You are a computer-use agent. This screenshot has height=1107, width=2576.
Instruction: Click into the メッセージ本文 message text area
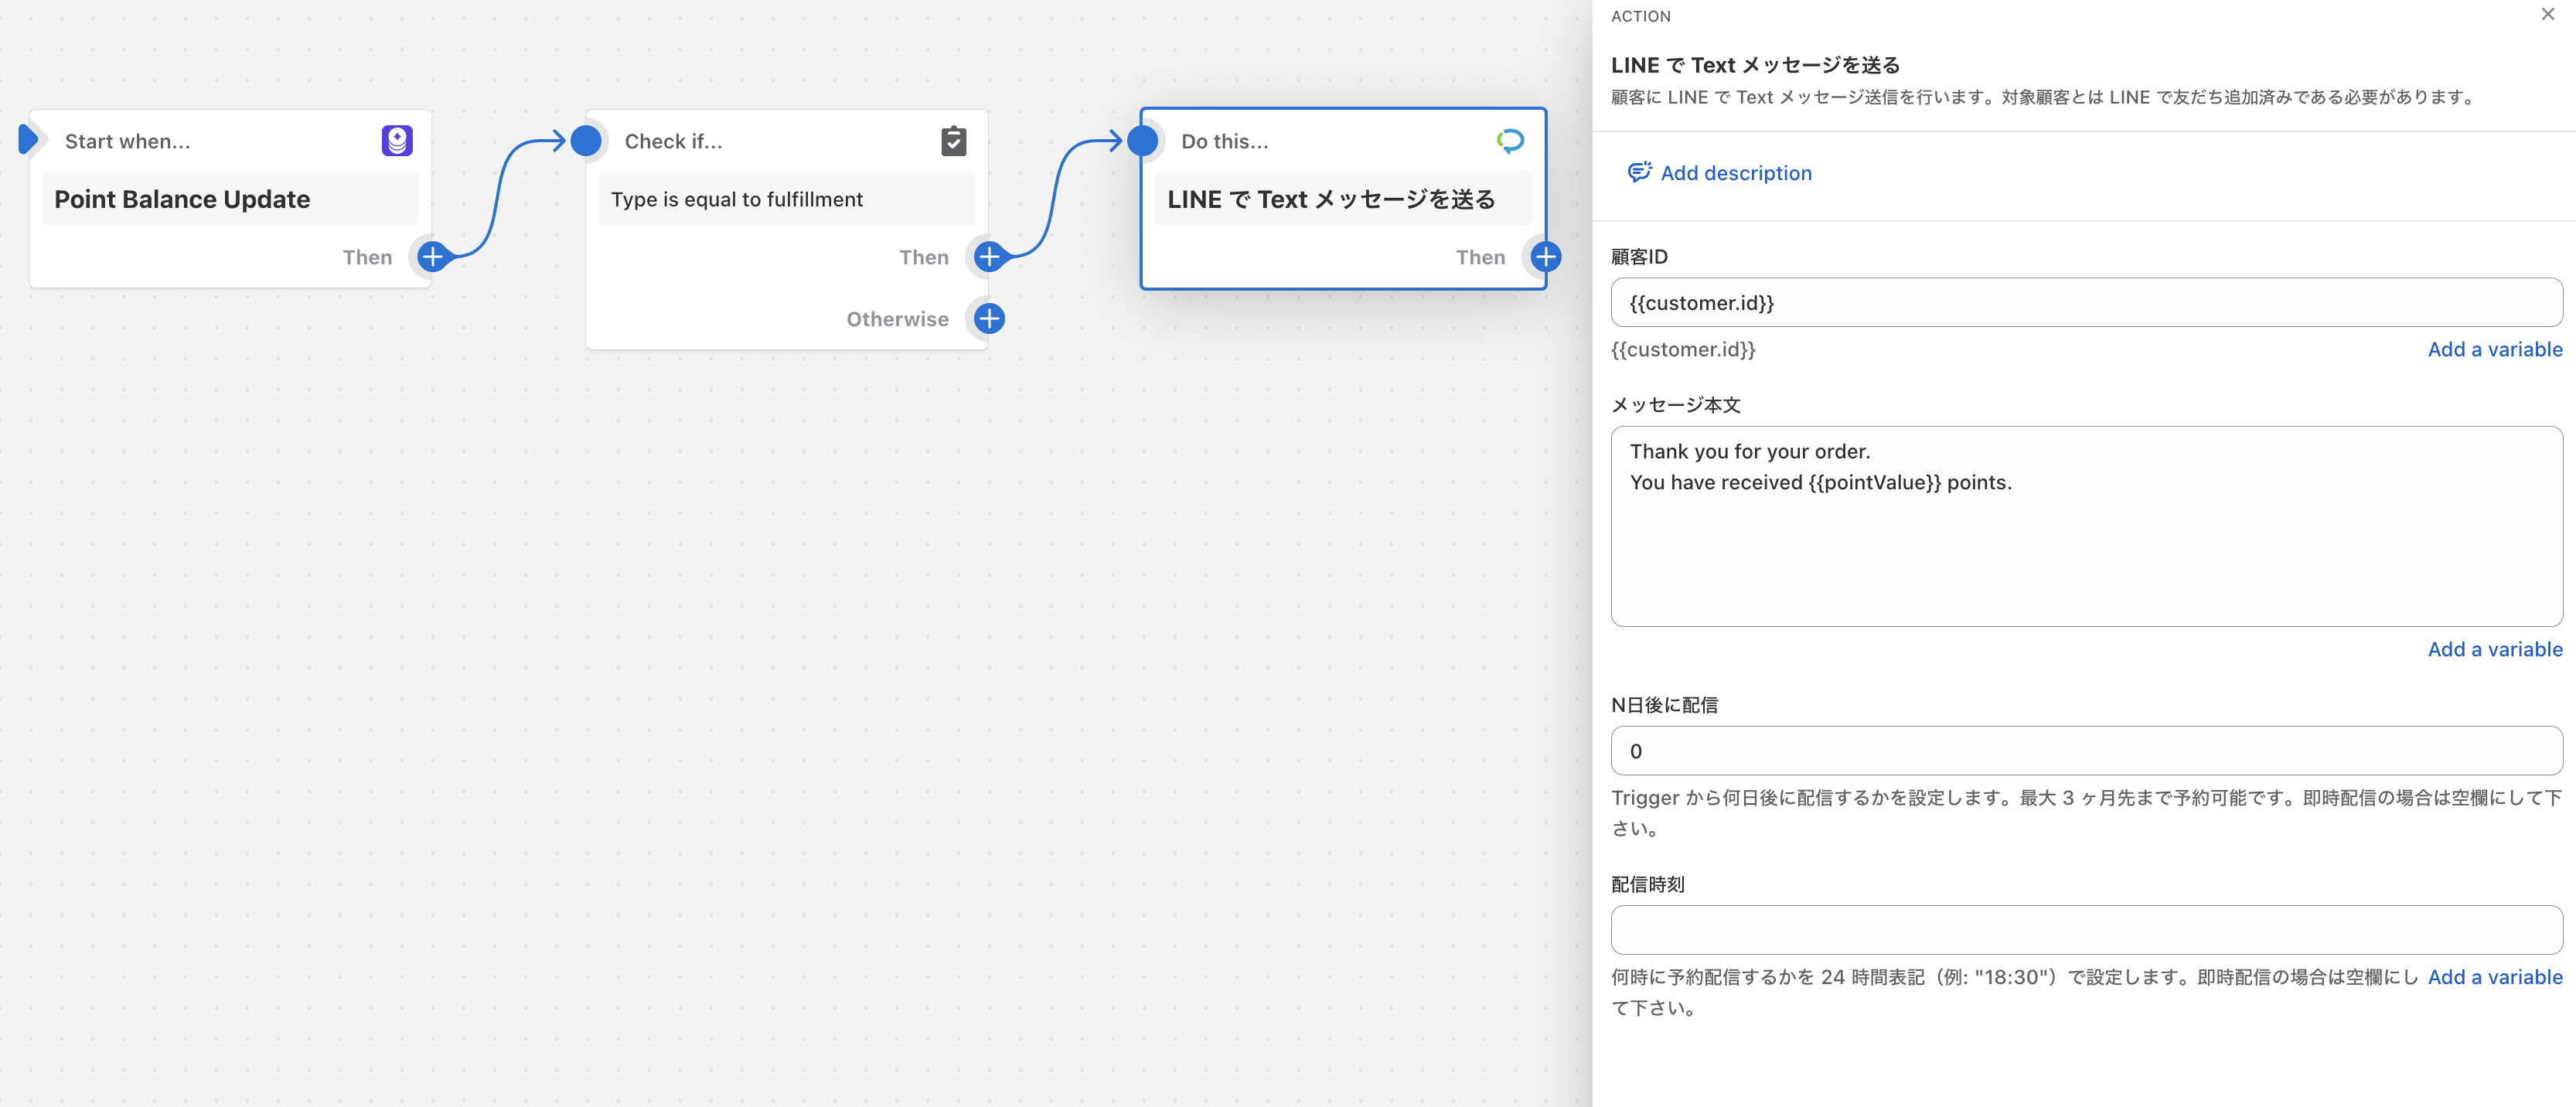2086,527
